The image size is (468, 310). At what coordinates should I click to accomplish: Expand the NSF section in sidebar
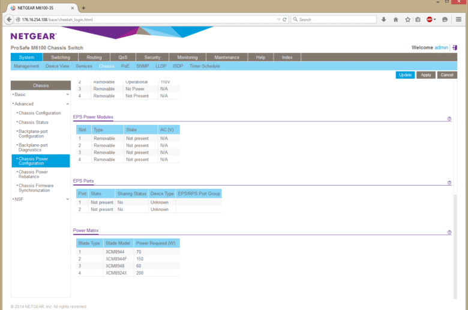tap(67, 199)
